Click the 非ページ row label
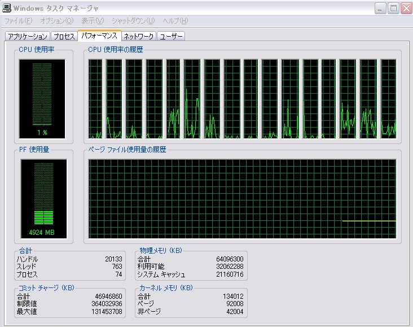This screenshot has height=327, width=413. [x=149, y=312]
